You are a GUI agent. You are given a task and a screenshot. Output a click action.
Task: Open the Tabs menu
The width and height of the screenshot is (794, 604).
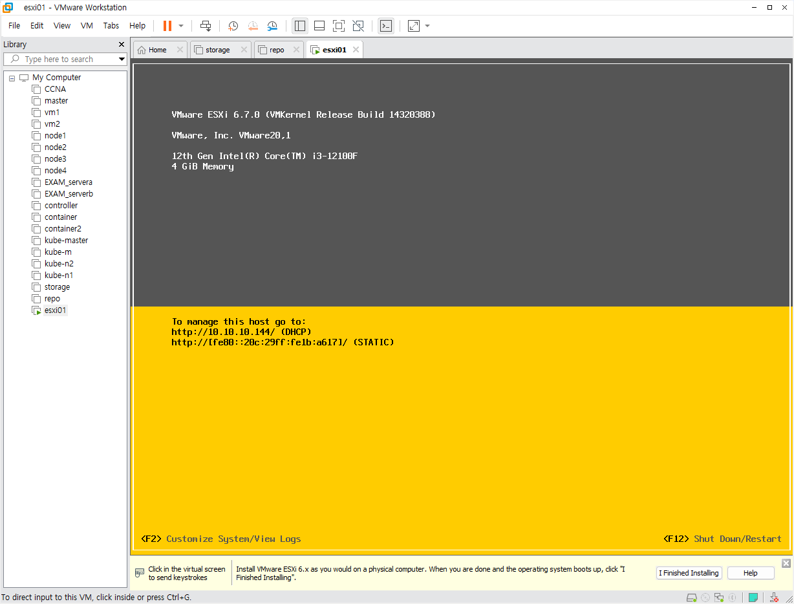pyautogui.click(x=111, y=26)
